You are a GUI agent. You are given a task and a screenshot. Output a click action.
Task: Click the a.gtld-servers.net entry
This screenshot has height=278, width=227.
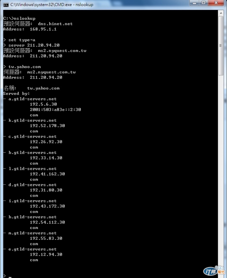32,99
